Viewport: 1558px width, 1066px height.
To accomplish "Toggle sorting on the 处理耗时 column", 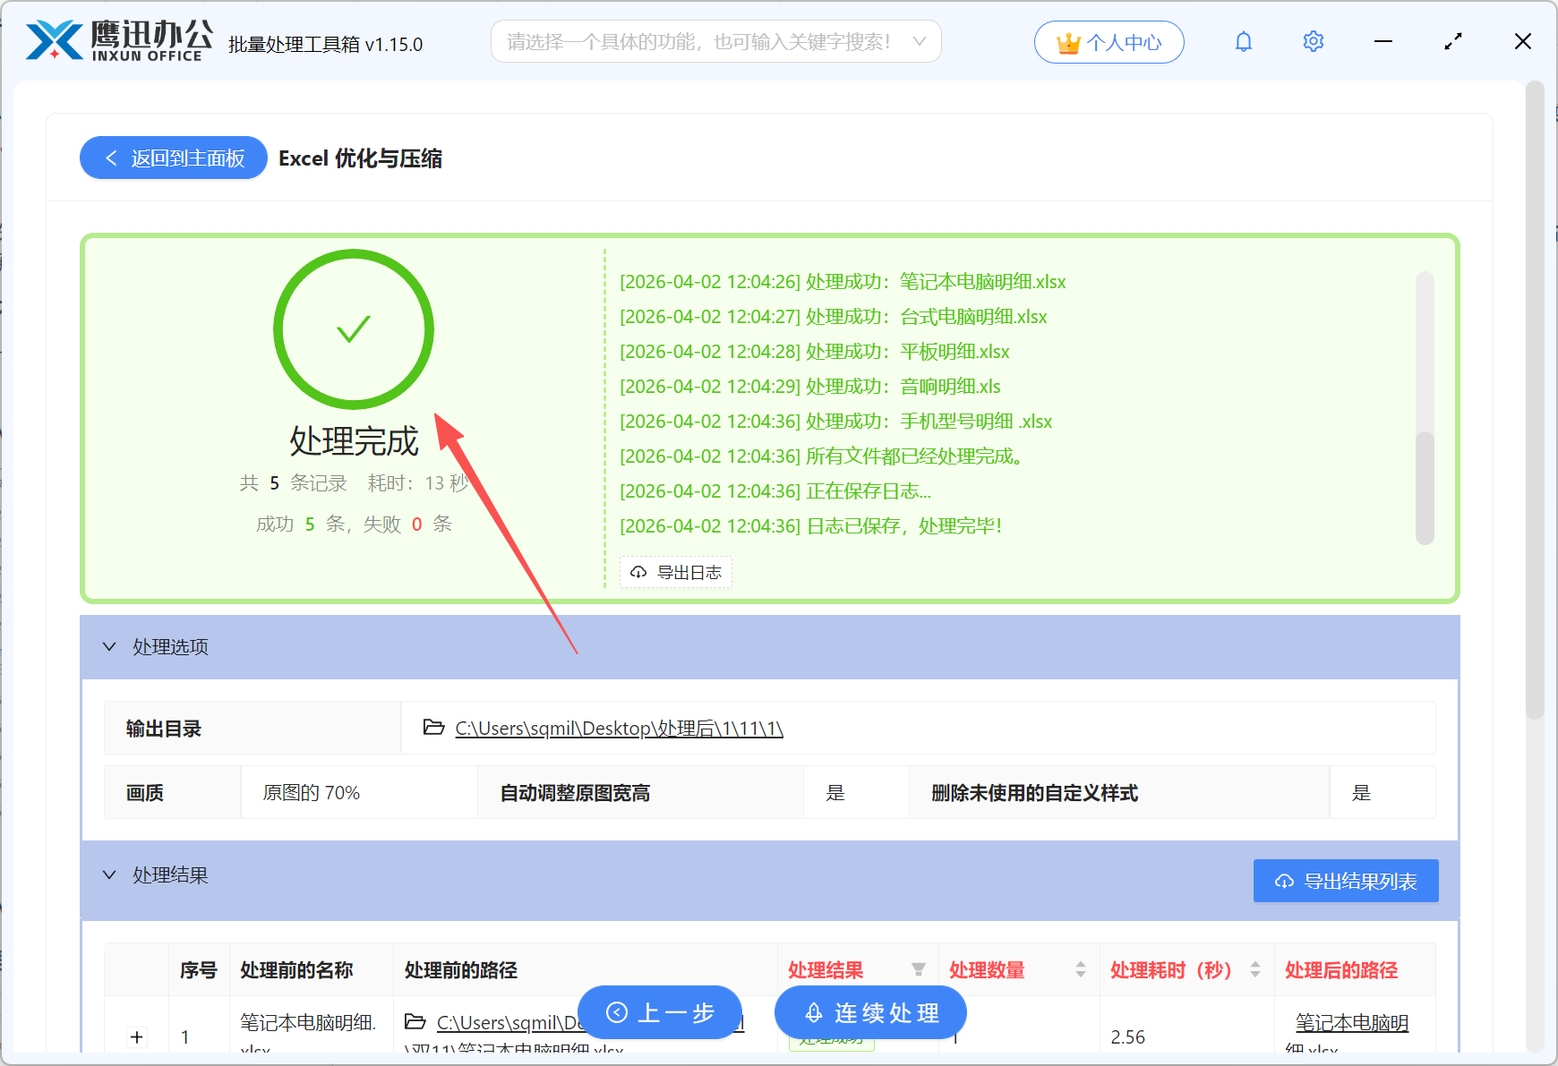I will [1255, 969].
